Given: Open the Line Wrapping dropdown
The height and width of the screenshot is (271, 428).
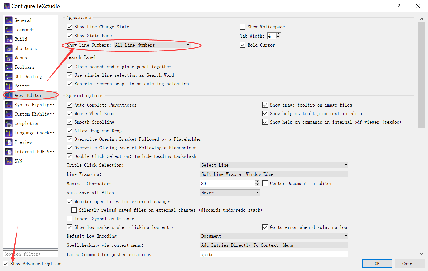Looking at the screenshot, I should 274,174.
